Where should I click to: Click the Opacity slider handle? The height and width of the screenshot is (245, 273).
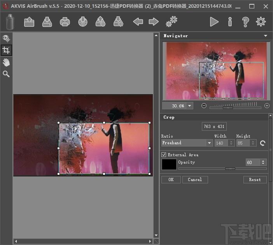click(230, 169)
